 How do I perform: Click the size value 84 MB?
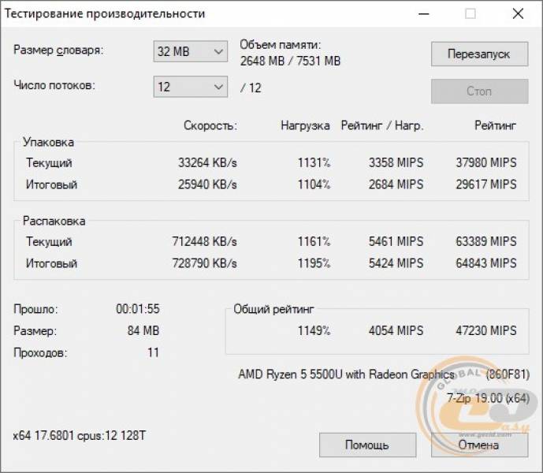143,330
